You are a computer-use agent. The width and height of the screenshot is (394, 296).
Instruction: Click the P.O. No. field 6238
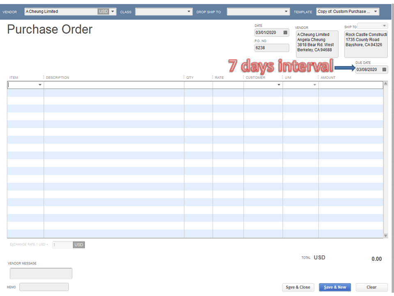tap(272, 48)
